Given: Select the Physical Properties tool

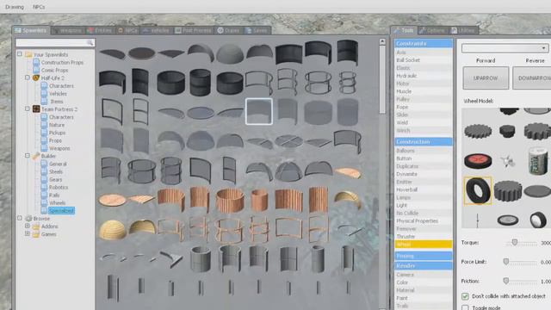Looking at the screenshot, I should pos(424,220).
